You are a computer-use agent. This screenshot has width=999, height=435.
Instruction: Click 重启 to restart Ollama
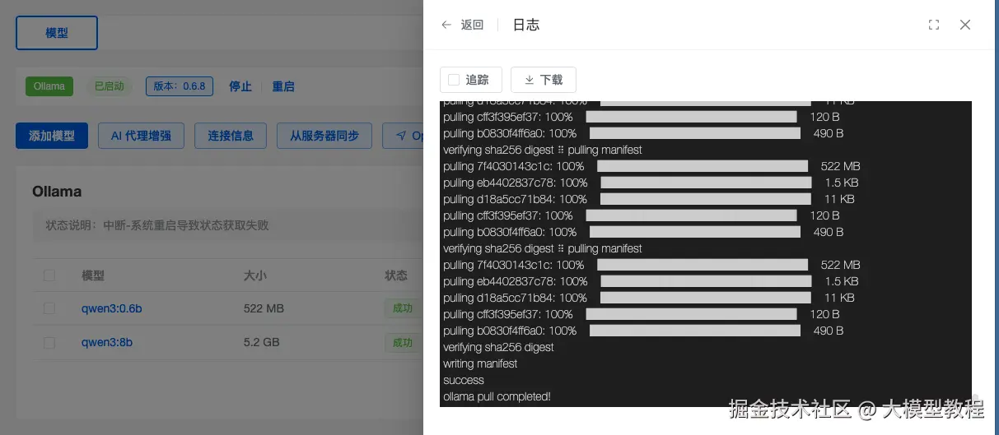[x=283, y=86]
